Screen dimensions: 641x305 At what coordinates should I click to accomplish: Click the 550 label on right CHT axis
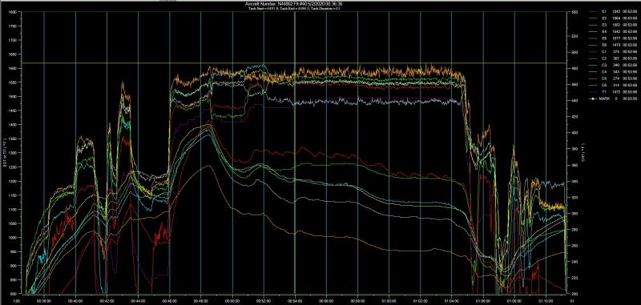tap(574, 12)
